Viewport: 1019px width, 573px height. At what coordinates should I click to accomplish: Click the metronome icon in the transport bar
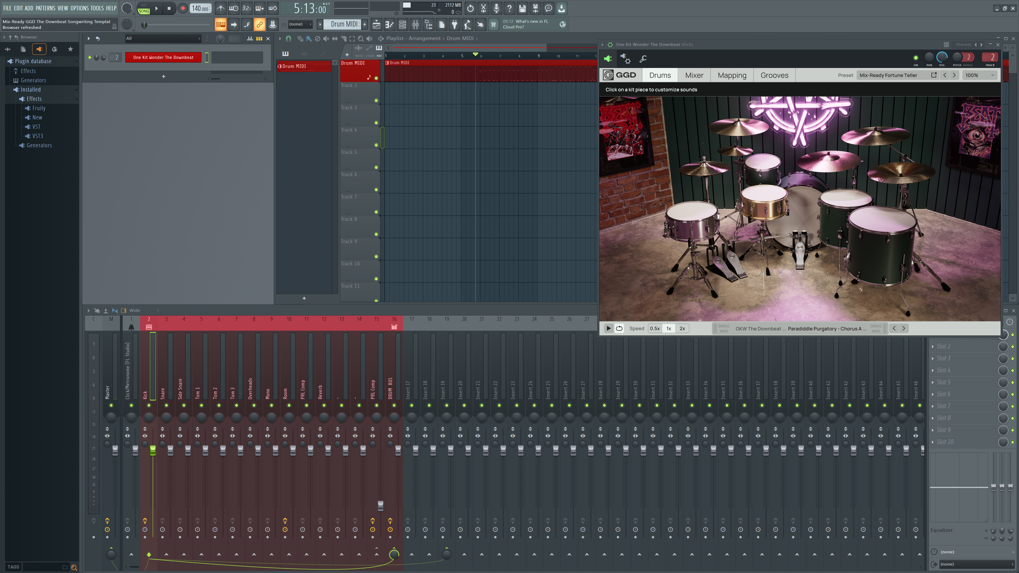click(x=220, y=8)
